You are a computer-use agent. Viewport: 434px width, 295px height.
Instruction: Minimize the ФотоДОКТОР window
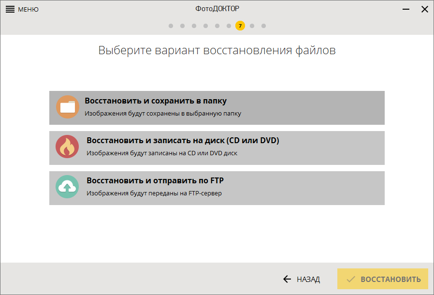coord(406,9)
